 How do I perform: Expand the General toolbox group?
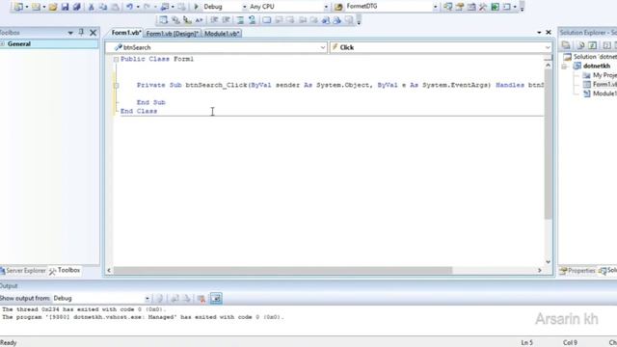pos(2,44)
